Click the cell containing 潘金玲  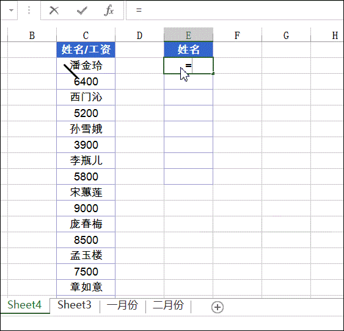[x=86, y=65]
